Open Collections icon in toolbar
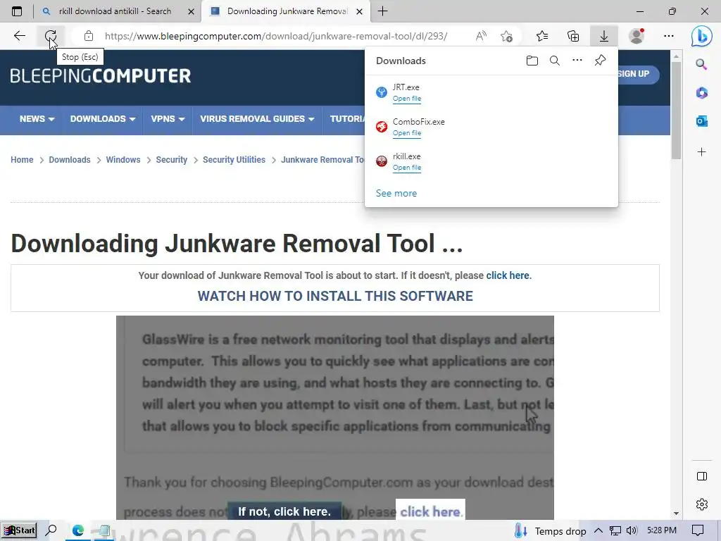The image size is (721, 541). click(573, 36)
